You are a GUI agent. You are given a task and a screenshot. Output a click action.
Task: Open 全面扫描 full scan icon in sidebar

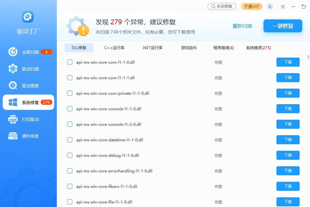[13, 52]
